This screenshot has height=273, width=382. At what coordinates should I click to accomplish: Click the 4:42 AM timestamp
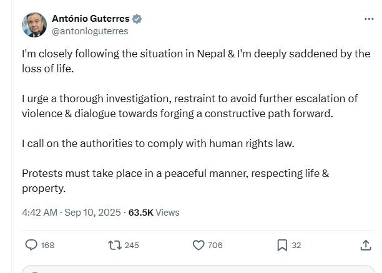pos(40,212)
